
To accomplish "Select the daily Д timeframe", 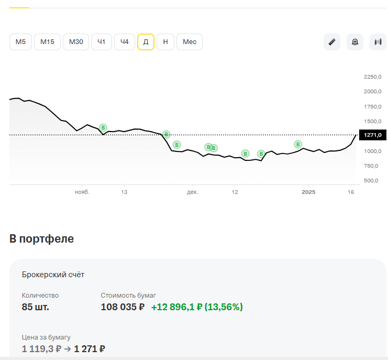I will [146, 42].
